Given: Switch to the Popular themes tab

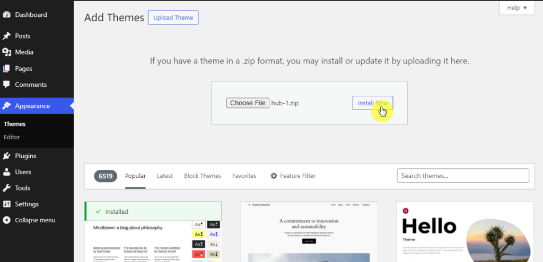Looking at the screenshot, I should (x=135, y=176).
